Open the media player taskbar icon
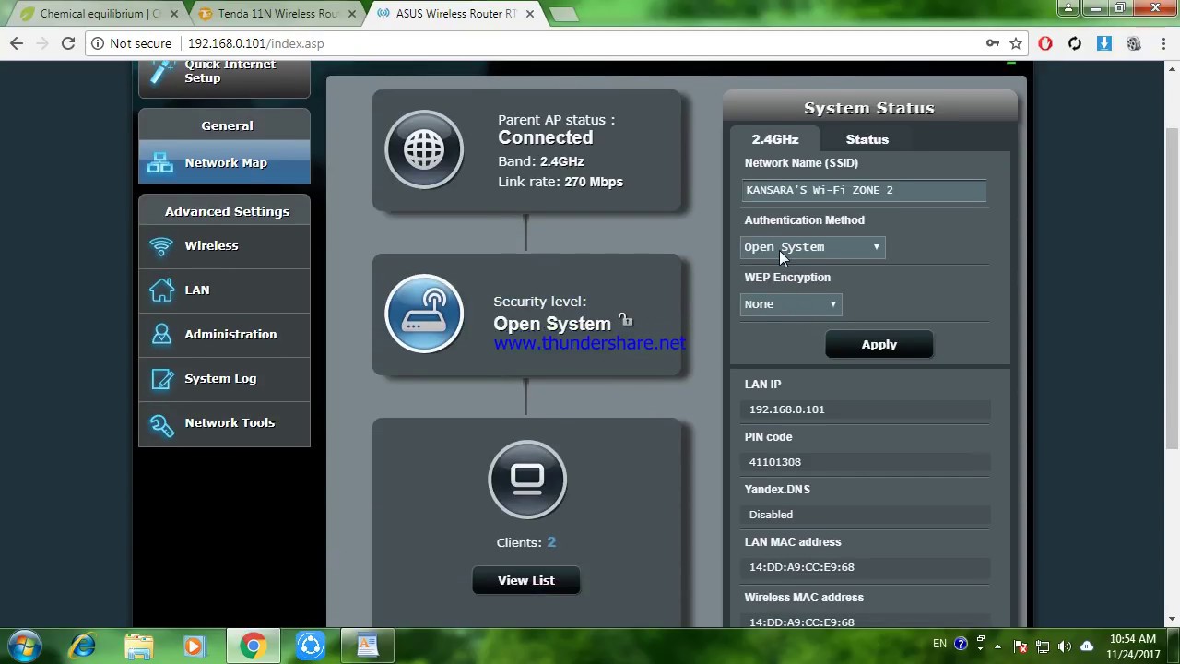 point(194,646)
